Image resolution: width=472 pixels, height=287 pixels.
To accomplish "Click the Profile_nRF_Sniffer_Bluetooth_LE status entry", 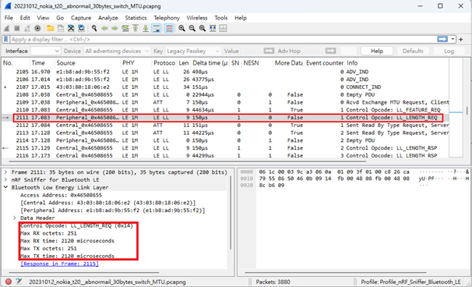I will coord(411,282).
